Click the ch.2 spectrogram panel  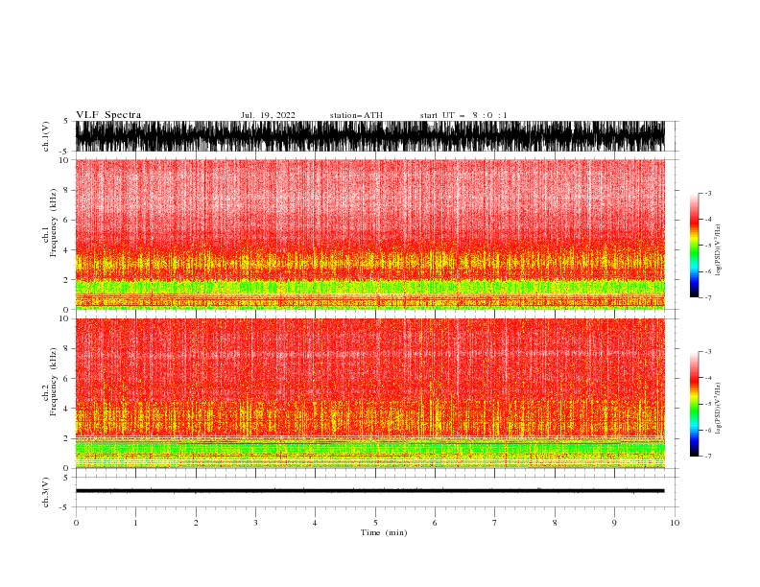coord(370,393)
